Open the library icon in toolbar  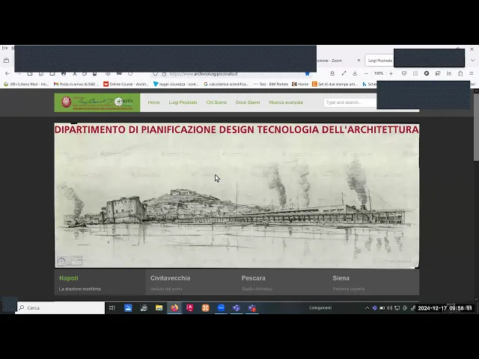pyautogui.click(x=449, y=73)
